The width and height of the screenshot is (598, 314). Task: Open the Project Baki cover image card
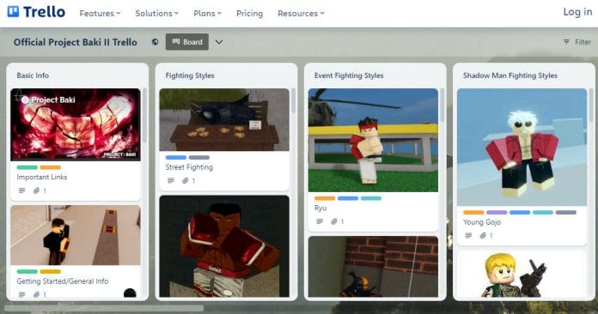coord(76,124)
